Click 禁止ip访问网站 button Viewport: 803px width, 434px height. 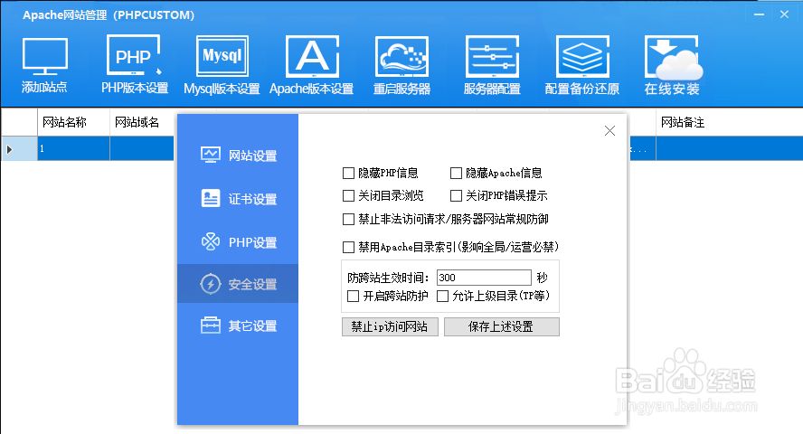[x=390, y=327]
